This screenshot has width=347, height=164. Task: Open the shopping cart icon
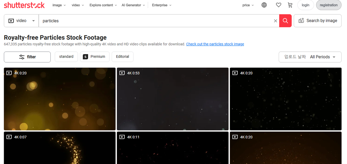290,5
